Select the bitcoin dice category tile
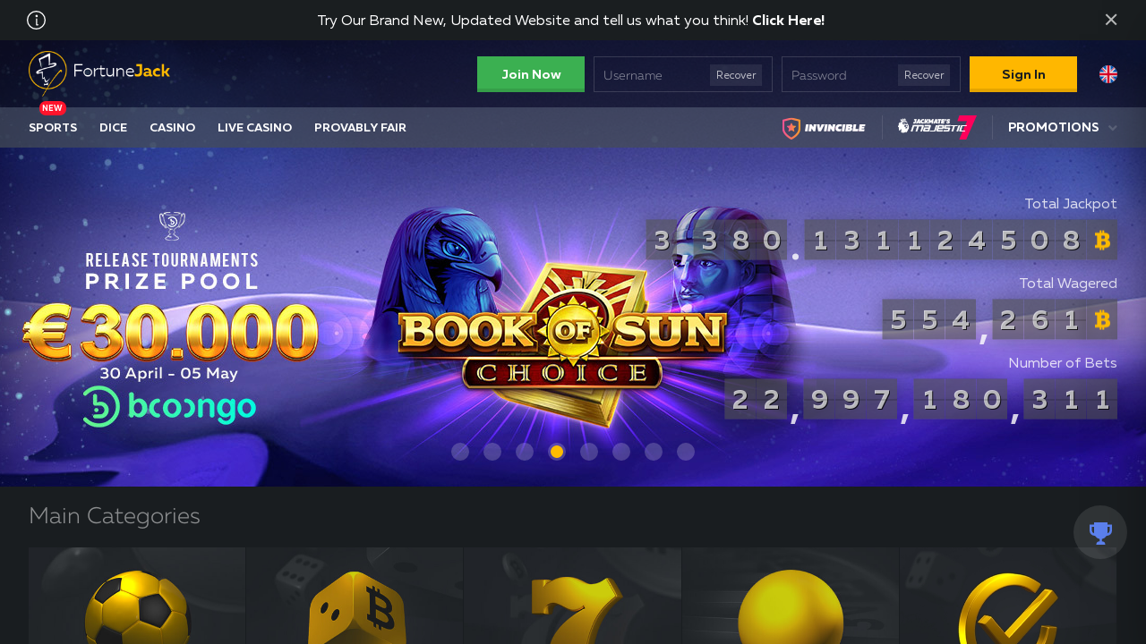The width and height of the screenshot is (1146, 644). point(355,596)
